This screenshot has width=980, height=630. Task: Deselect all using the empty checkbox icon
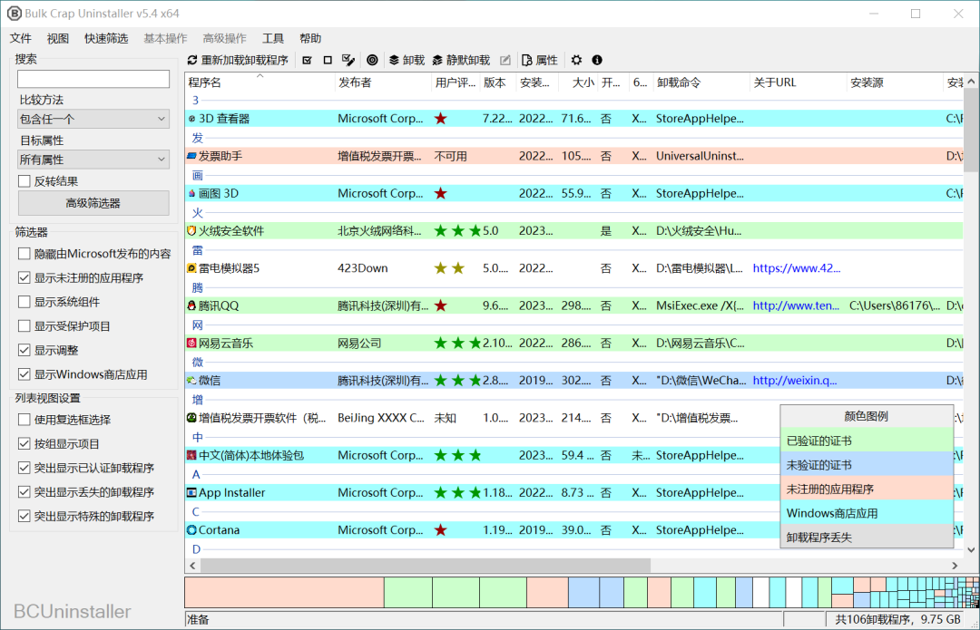click(x=328, y=60)
